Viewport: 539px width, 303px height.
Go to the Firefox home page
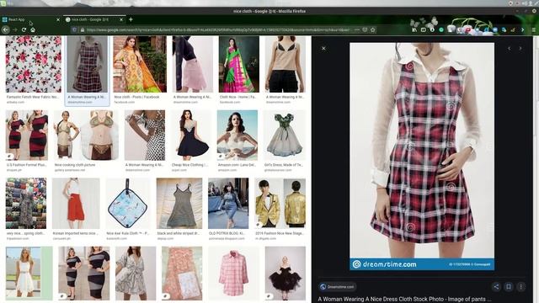point(33,30)
